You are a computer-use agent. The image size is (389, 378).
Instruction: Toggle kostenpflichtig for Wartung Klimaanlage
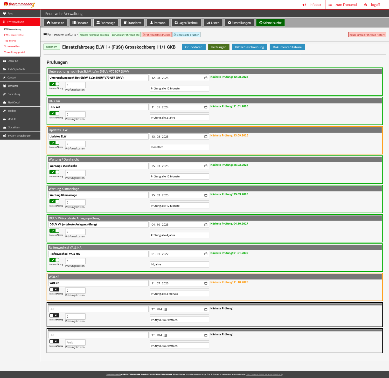54,201
